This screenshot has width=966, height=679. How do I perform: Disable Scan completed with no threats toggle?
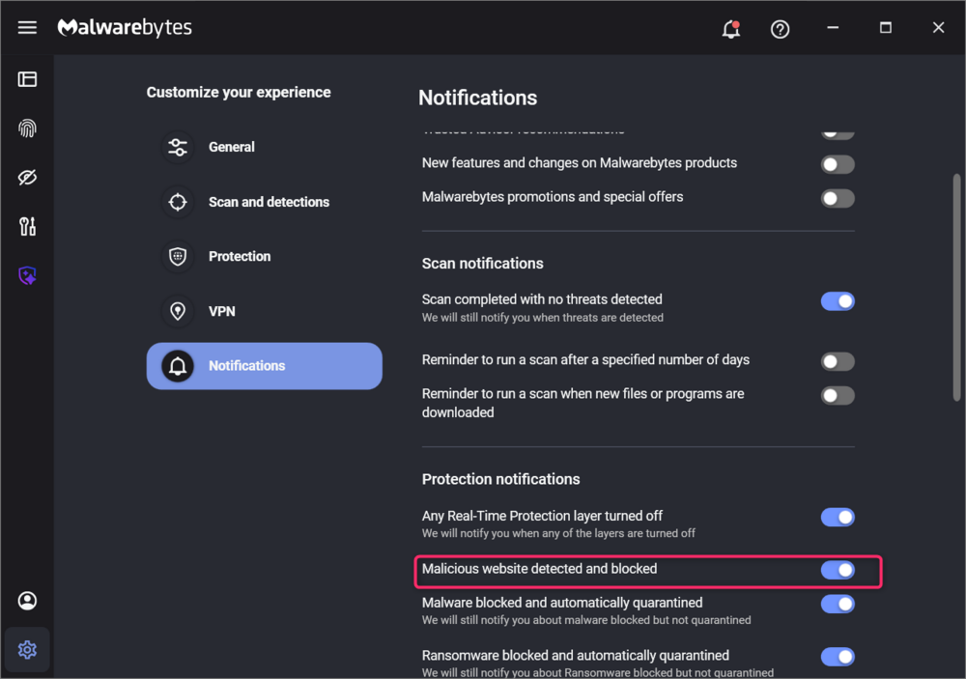(x=838, y=301)
